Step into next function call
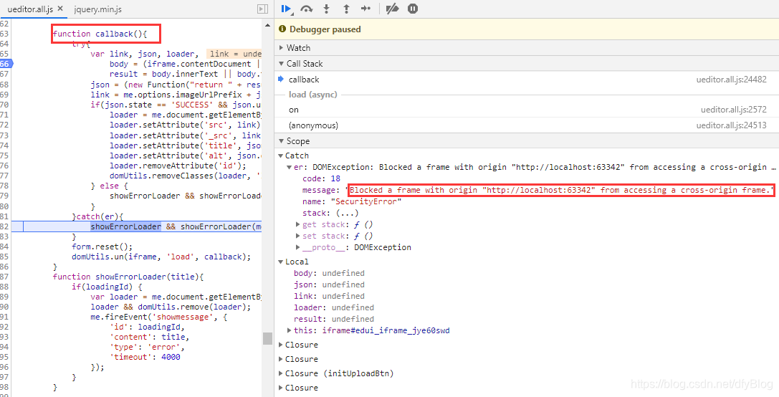This screenshot has height=397, width=779. (326, 9)
